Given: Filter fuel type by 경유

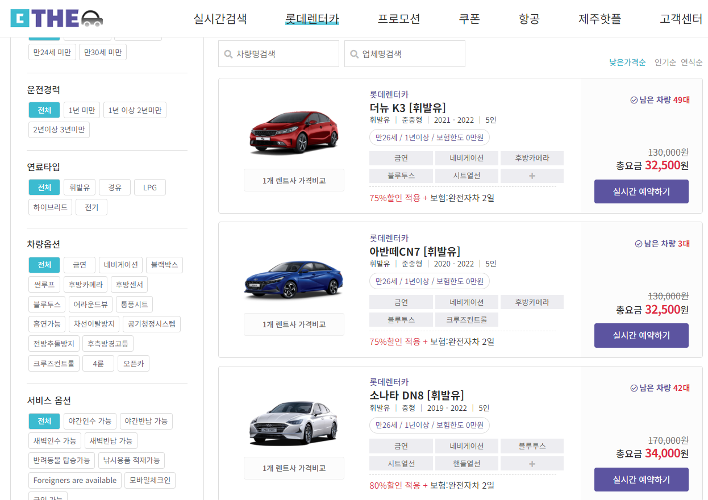Looking at the screenshot, I should 115,188.
